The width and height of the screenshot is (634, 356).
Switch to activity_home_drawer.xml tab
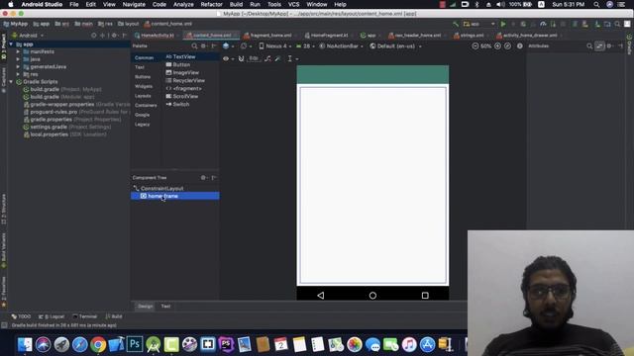click(529, 36)
